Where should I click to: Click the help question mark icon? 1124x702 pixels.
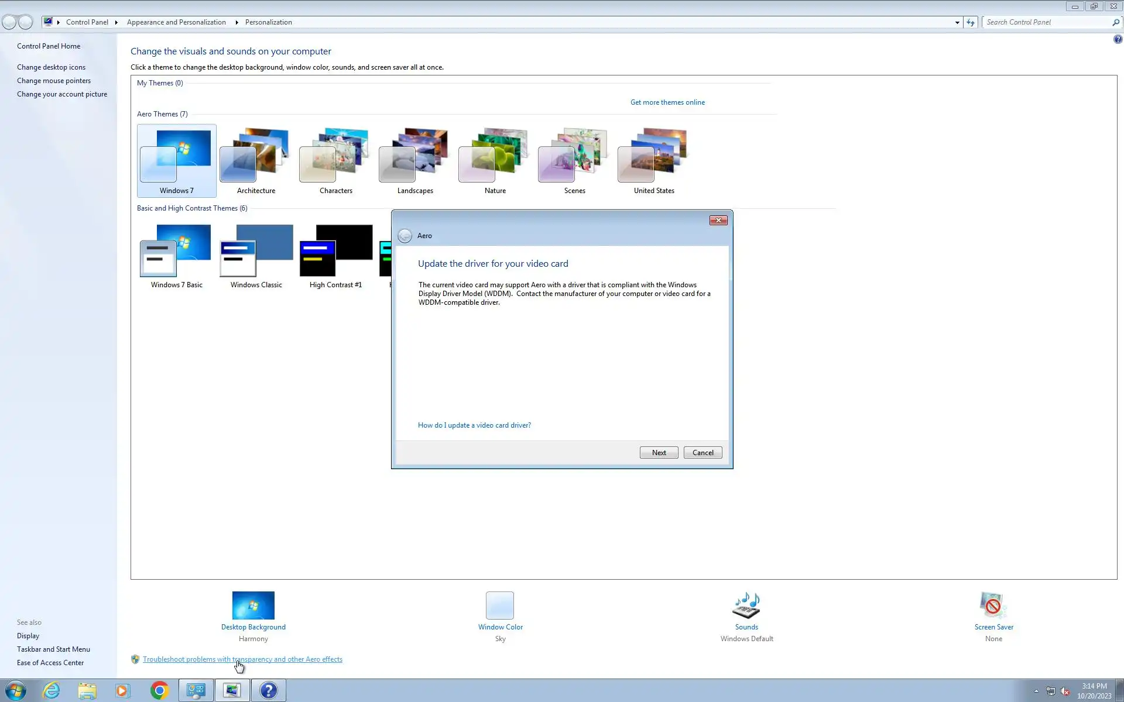click(x=1118, y=39)
